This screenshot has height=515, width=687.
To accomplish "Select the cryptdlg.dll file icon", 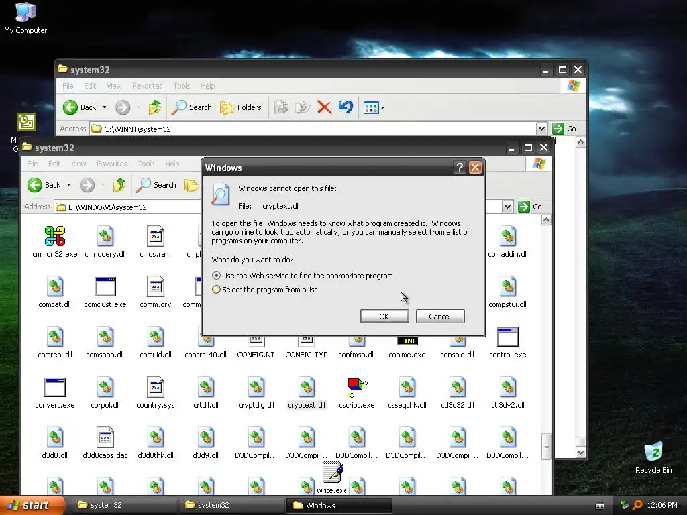I will [256, 388].
